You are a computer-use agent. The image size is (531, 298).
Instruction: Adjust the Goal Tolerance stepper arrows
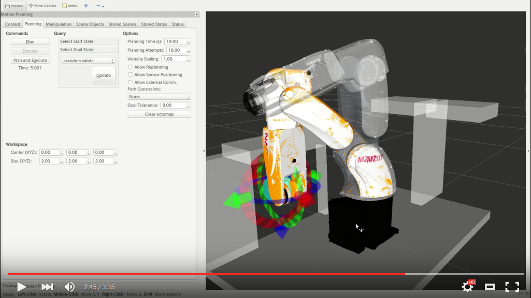pos(189,105)
